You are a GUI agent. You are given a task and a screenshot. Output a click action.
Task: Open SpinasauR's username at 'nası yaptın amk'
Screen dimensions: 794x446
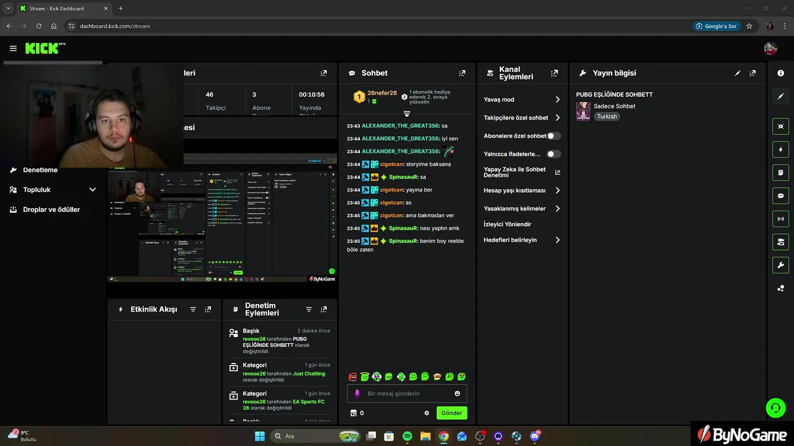tap(403, 228)
